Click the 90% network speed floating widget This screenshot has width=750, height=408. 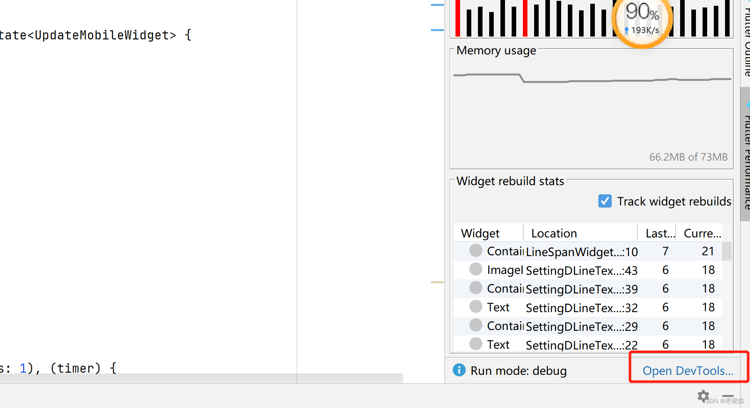coord(642,19)
